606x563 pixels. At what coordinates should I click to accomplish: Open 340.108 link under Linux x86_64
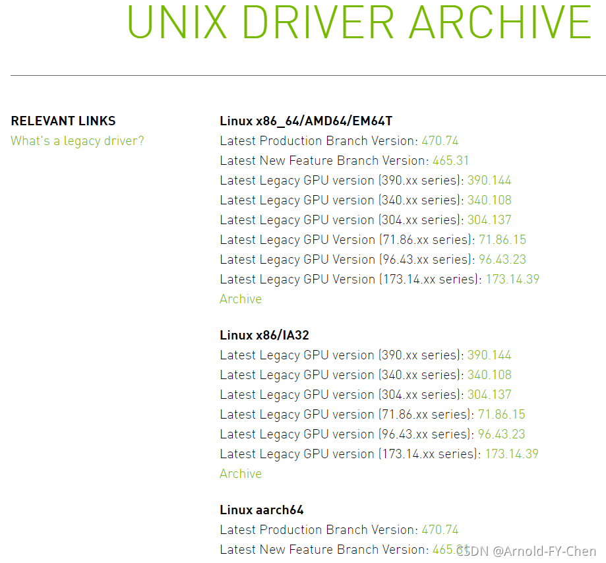tap(489, 200)
